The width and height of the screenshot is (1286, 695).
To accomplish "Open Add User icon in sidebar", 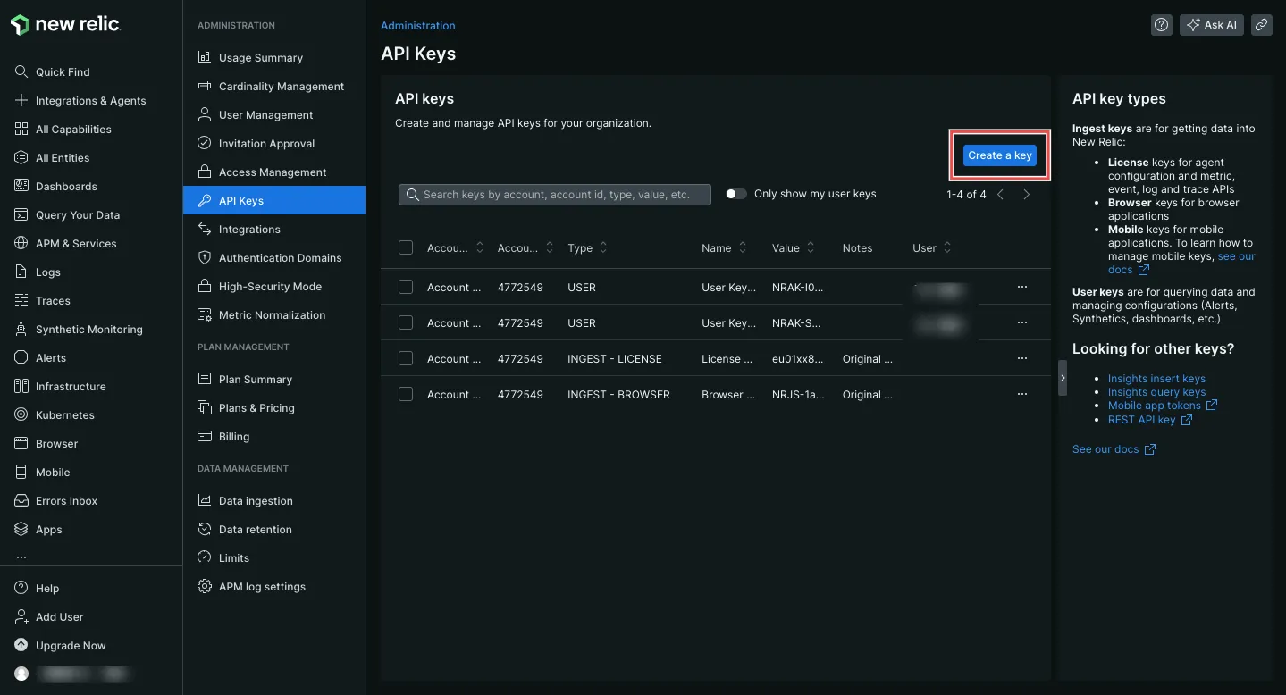I will pyautogui.click(x=21, y=617).
